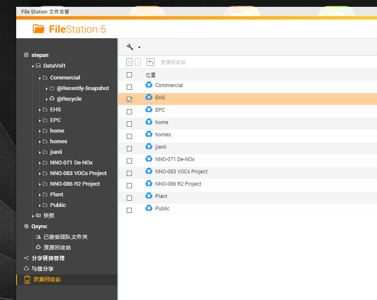Image resolution: width=377 pixels, height=300 pixels.
Task: Check the Commercial row checkbox
Action: coord(129,87)
